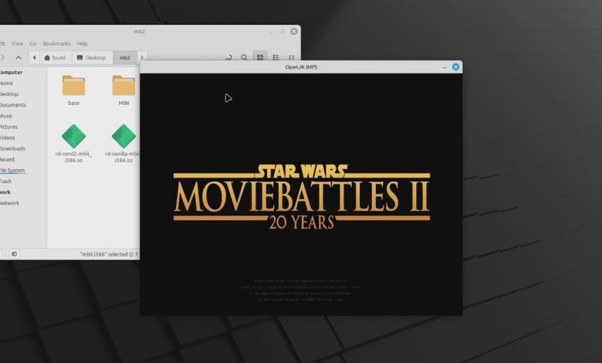Screen dimensions: 602x363
Task: Toggle sidebar icon in file manager status bar
Action: click(x=14, y=254)
